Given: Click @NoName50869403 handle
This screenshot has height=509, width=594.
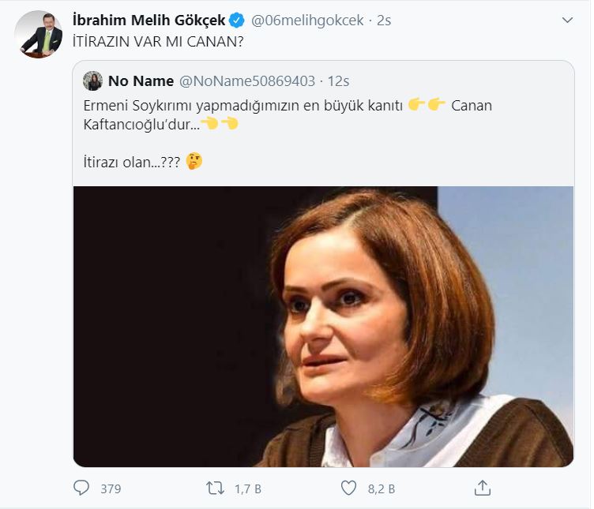Looking at the screenshot, I should click(248, 81).
